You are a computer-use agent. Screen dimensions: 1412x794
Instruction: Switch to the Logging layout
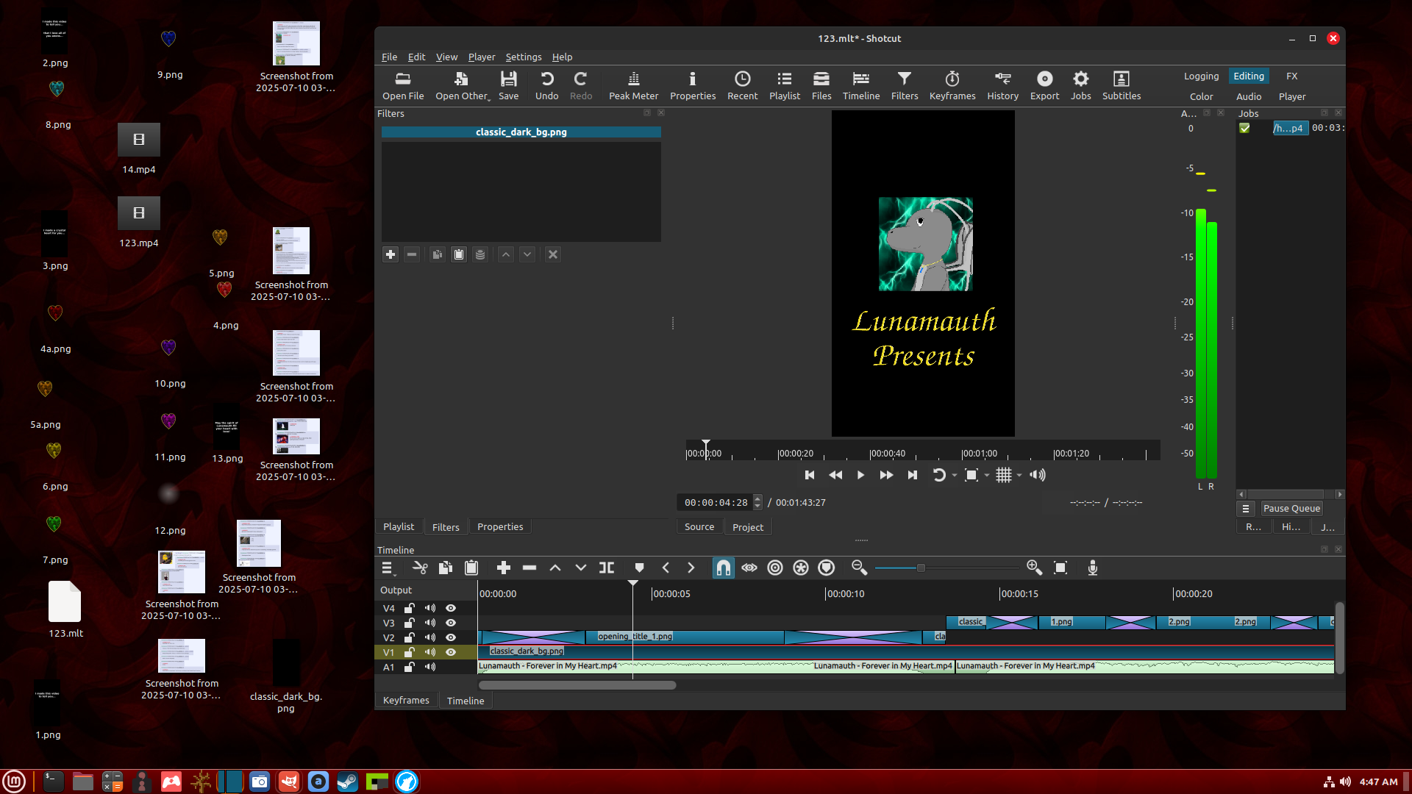(x=1201, y=76)
